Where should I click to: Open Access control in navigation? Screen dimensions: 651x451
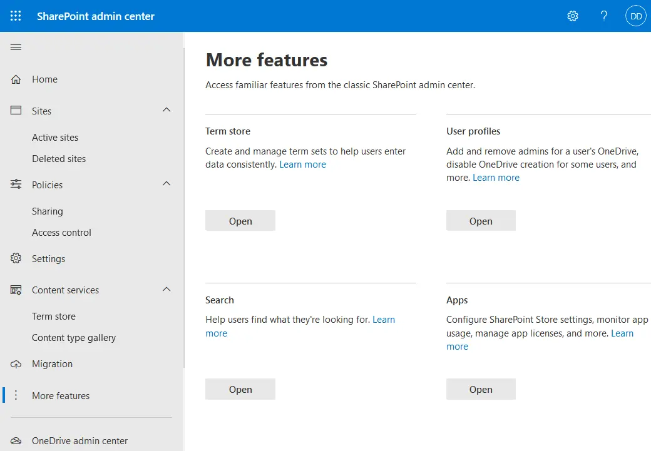[61, 232]
